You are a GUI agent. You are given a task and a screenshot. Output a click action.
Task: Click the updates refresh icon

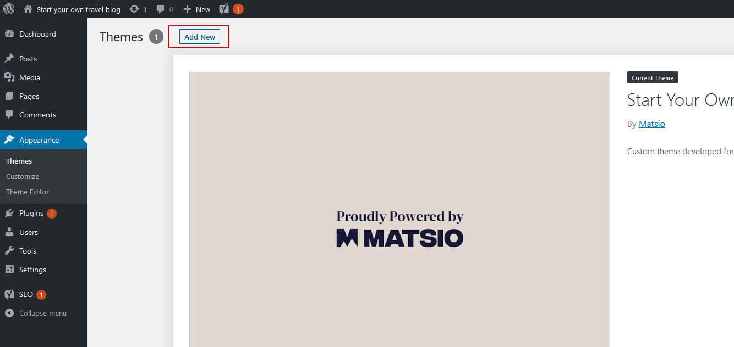[134, 9]
